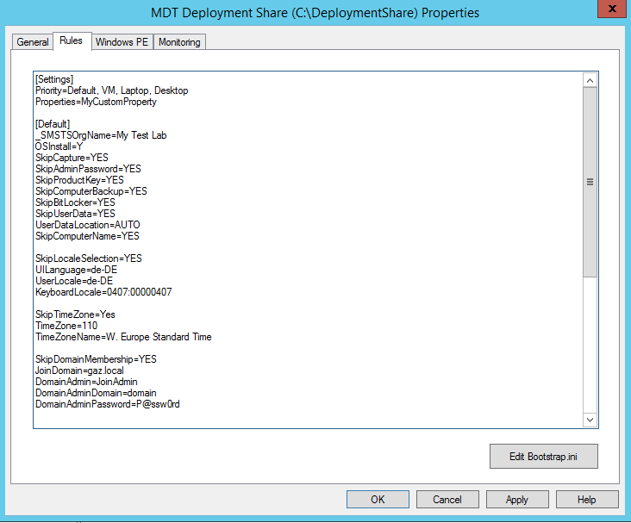Cancel the properties dialog
Screen dimensions: 631x523
(x=447, y=500)
